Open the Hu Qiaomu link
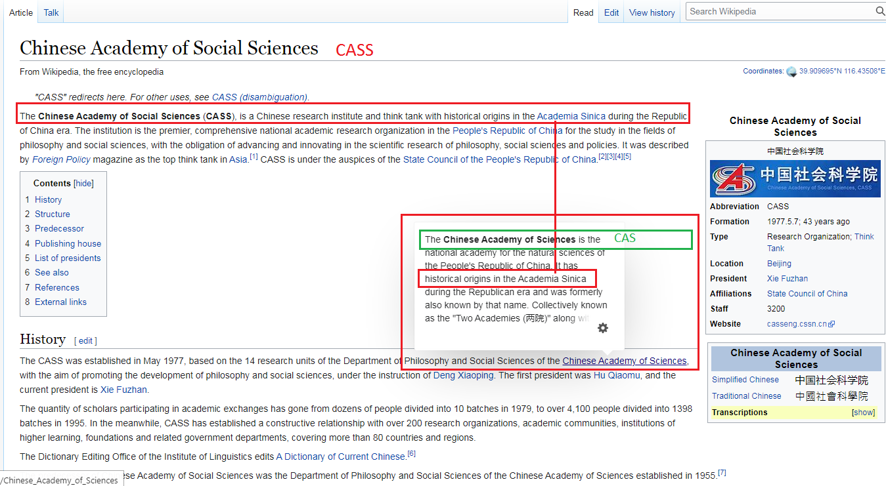The image size is (886, 486). point(617,375)
